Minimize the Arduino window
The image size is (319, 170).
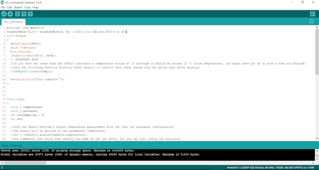tap(292, 2)
